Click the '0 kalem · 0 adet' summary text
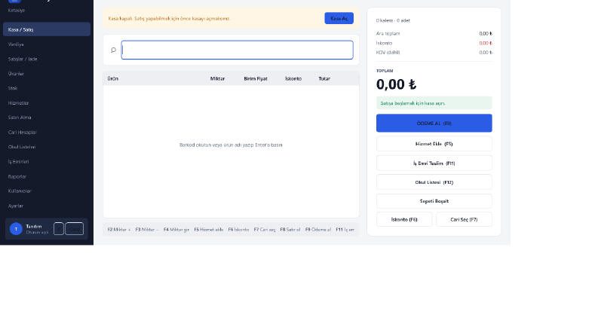598x336 pixels. pyautogui.click(x=393, y=20)
